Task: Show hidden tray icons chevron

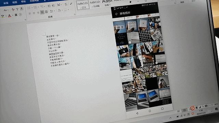Action: (x=170, y=118)
